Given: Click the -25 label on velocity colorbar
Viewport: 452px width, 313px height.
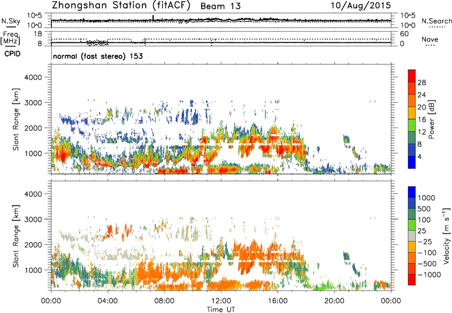Looking at the screenshot, I should 425,242.
